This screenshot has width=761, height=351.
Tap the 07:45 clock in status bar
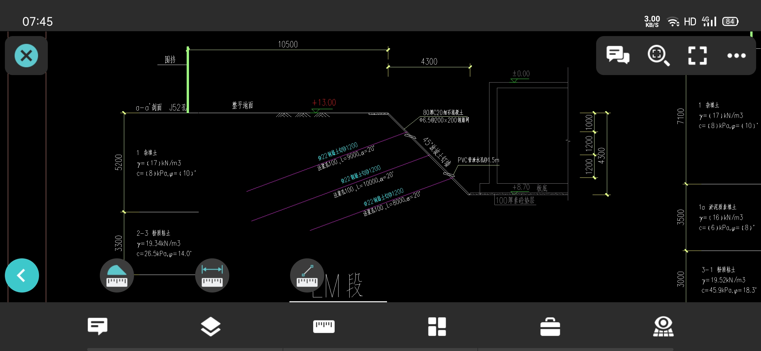(37, 21)
